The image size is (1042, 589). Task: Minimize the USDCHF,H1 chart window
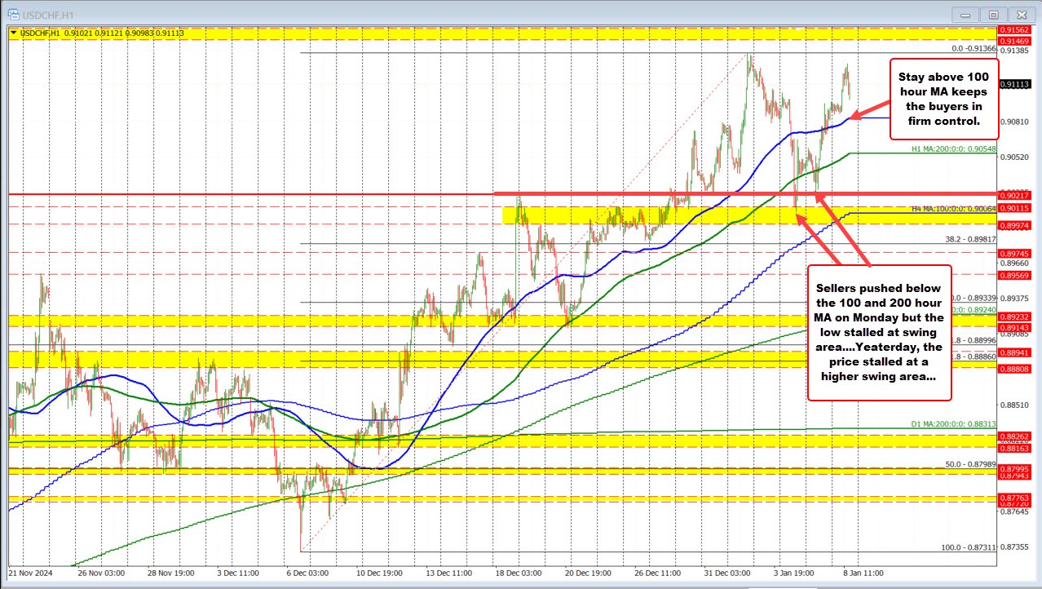click(x=968, y=14)
